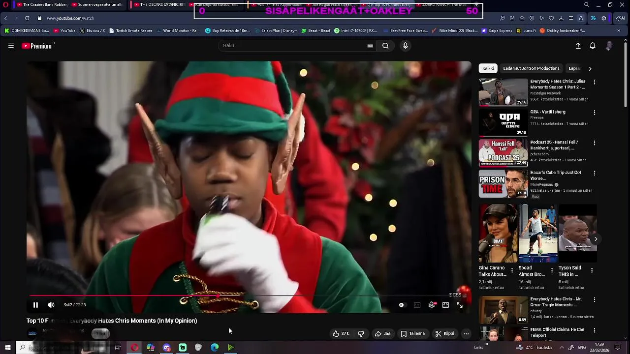Open the YouTube upload/create button
The height and width of the screenshot is (354, 630).
578,46
